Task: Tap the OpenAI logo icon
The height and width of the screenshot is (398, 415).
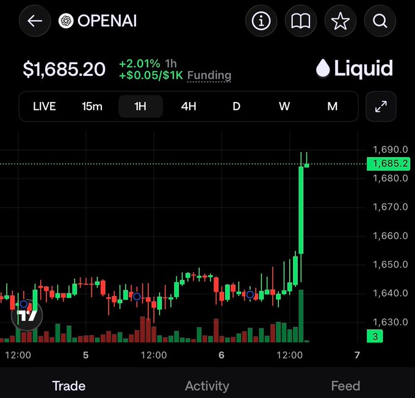Action: [66, 21]
